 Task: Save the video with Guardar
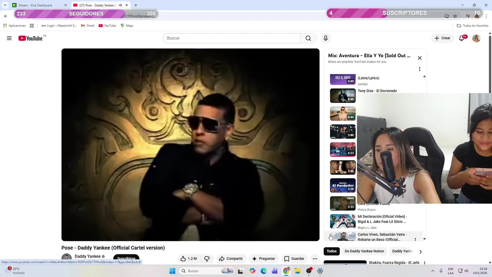[294, 259]
